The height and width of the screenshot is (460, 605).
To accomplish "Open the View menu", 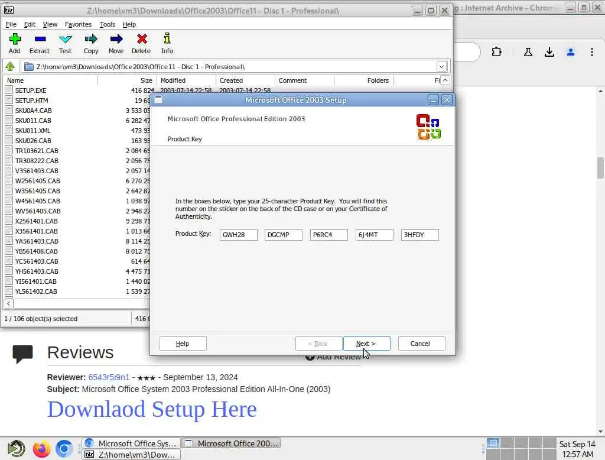I will pyautogui.click(x=50, y=24).
